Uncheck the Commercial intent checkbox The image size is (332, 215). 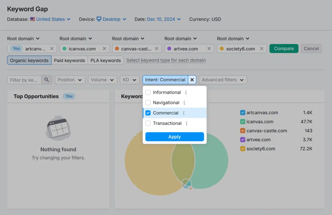click(x=148, y=113)
